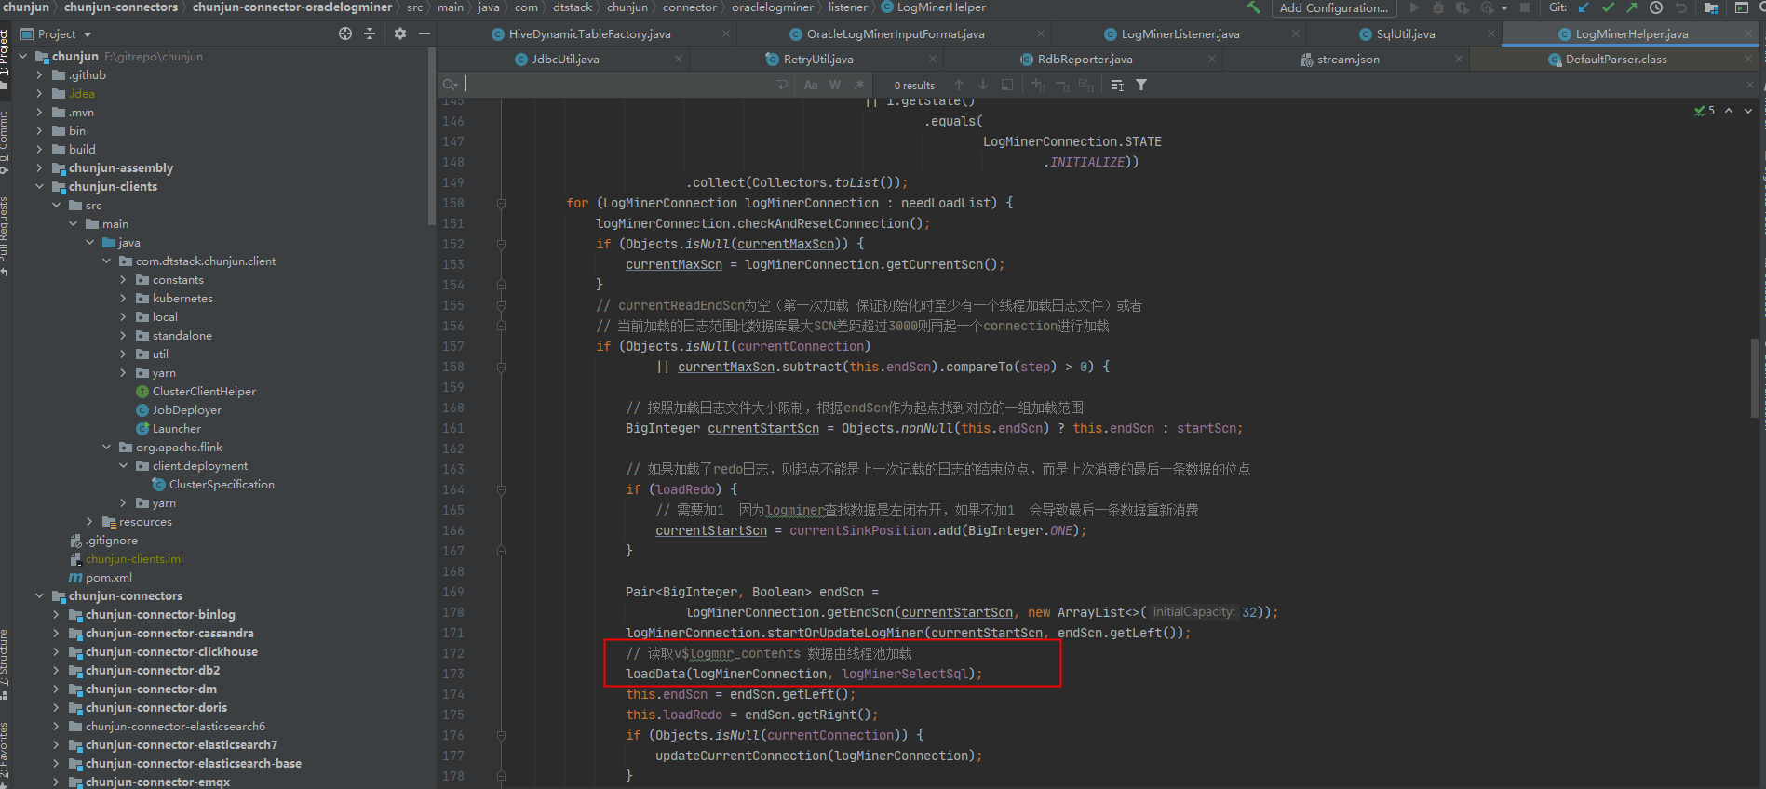
Task: Click the Git Update Project arrow
Action: (x=1584, y=7)
